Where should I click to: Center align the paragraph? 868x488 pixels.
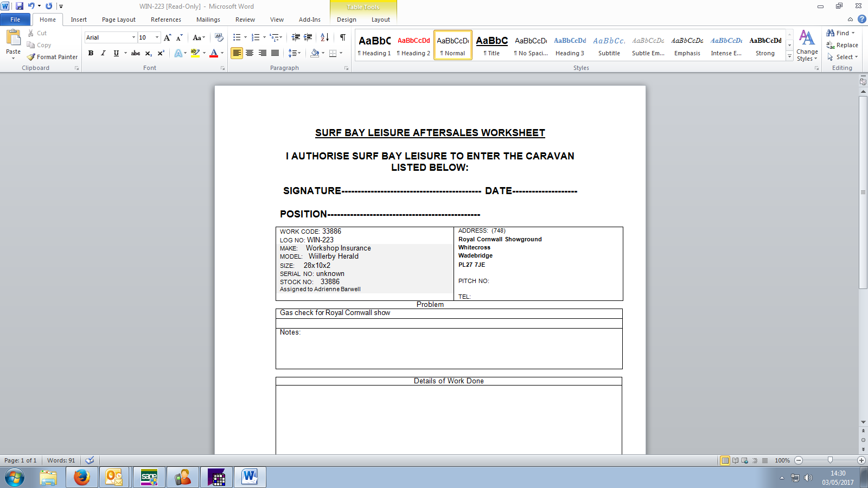point(250,53)
